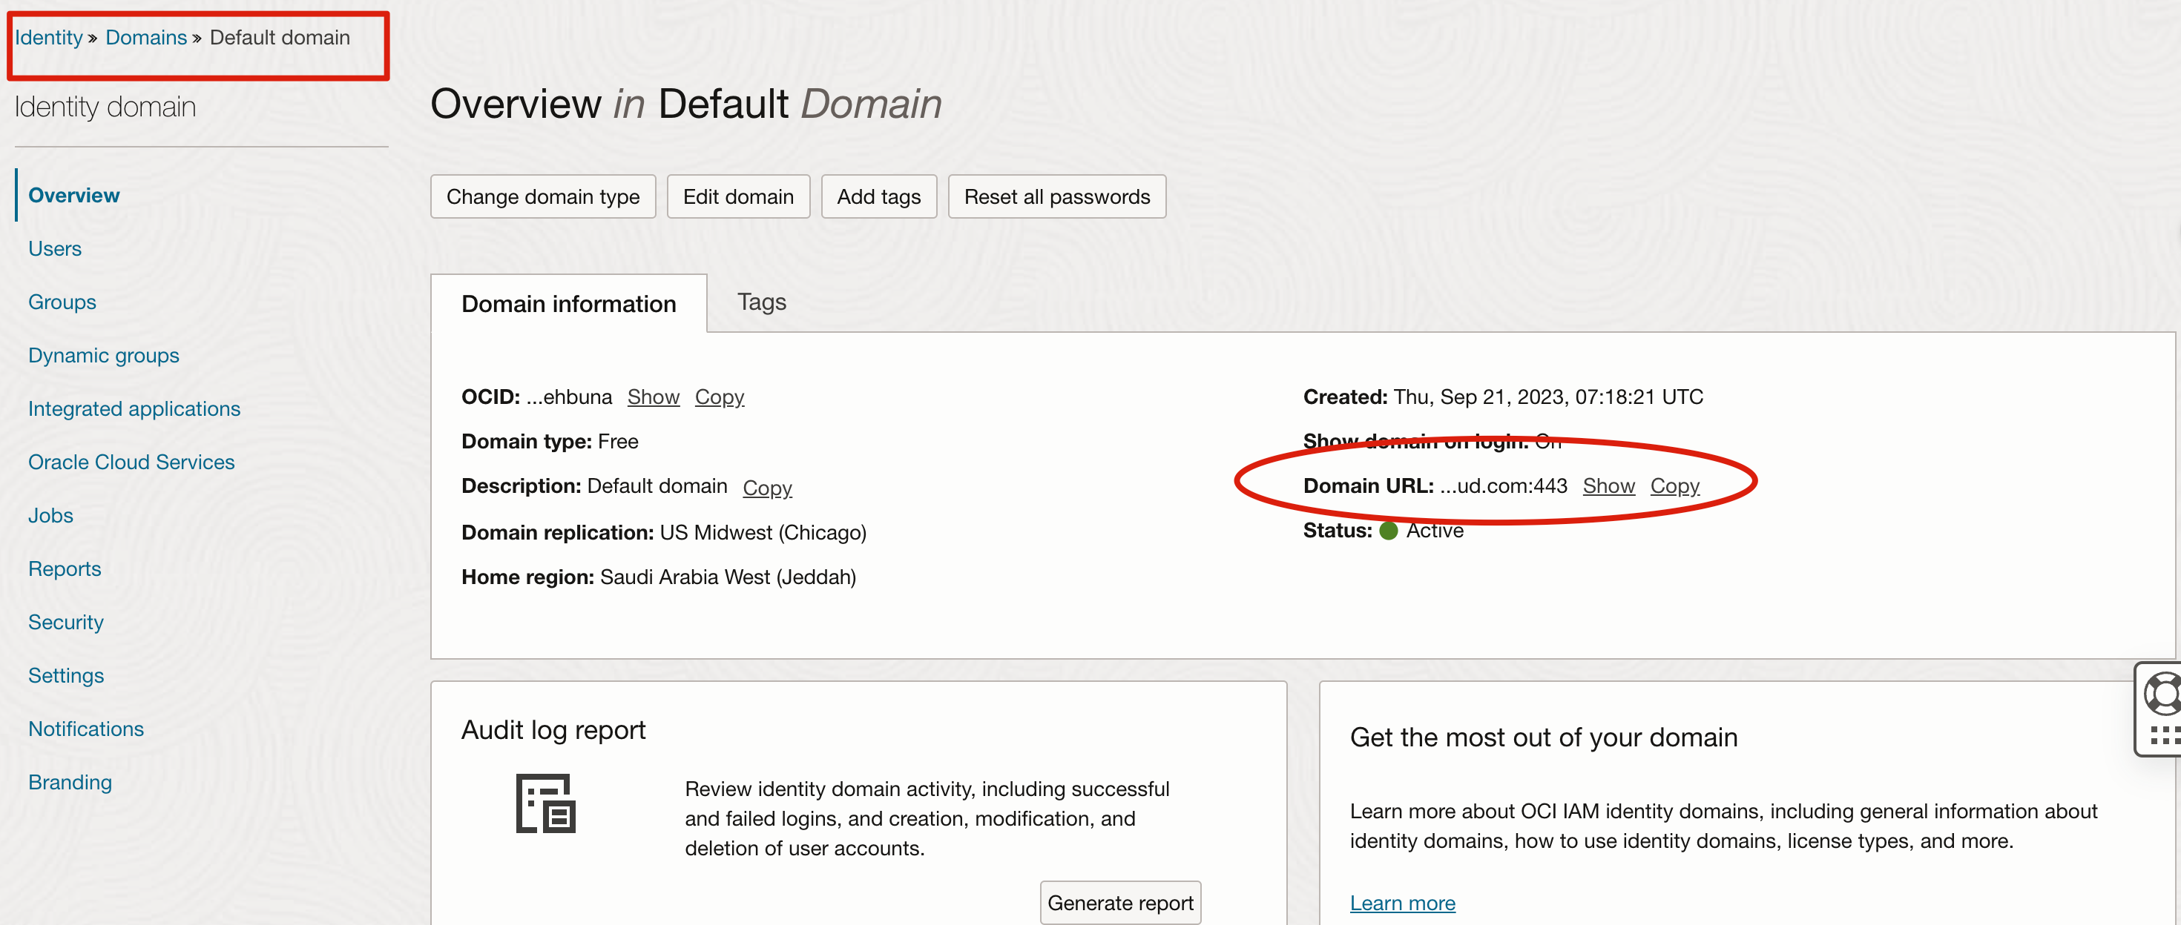2181x925 pixels.
Task: Show the full OCID value
Action: click(653, 397)
